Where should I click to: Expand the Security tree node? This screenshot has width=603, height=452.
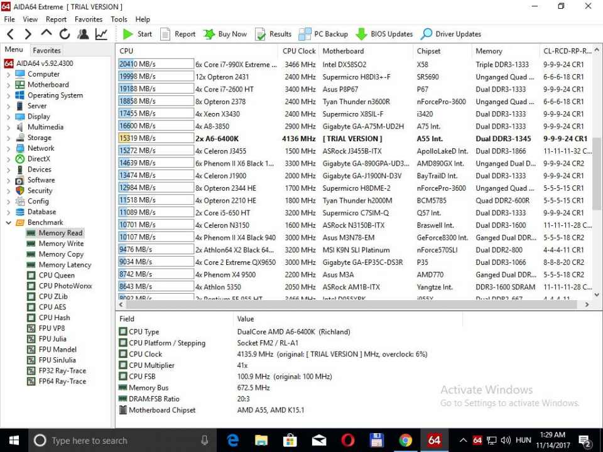point(8,191)
